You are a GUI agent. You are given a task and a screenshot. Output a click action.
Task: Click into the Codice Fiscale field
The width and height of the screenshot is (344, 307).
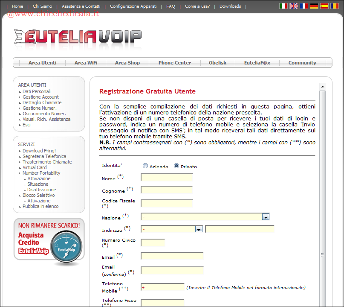click(x=167, y=203)
